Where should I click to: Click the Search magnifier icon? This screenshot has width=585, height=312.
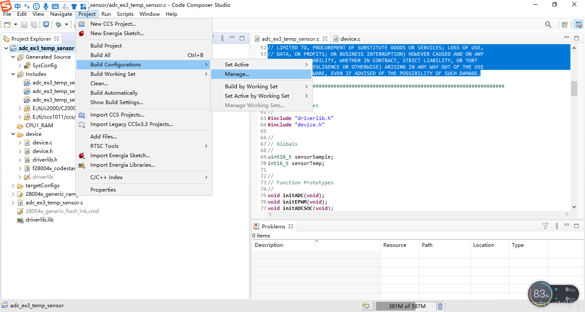pos(548,25)
